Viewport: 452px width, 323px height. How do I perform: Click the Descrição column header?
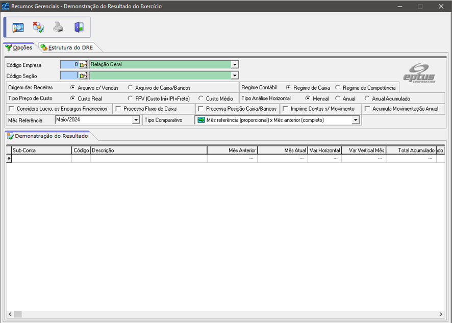(x=148, y=151)
